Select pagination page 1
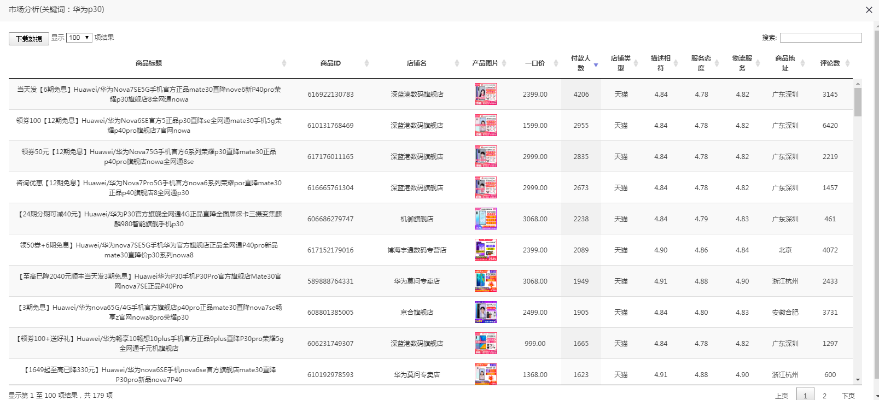 click(805, 395)
